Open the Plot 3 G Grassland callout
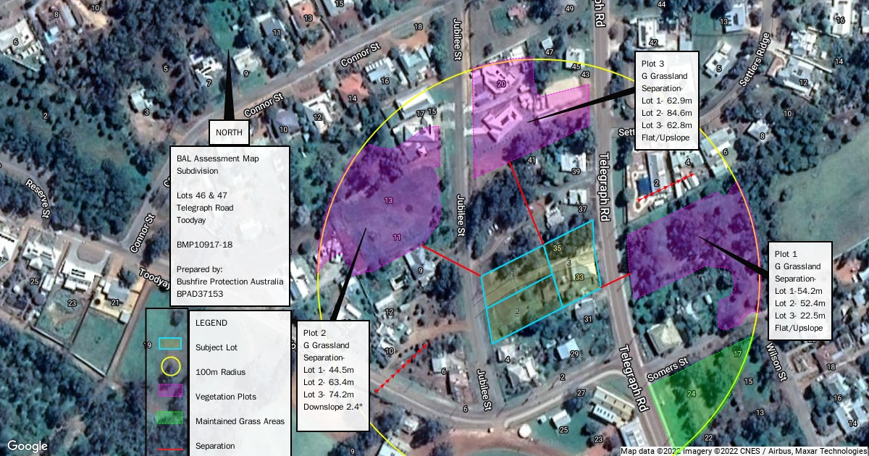The width and height of the screenshot is (869, 456). (666, 101)
